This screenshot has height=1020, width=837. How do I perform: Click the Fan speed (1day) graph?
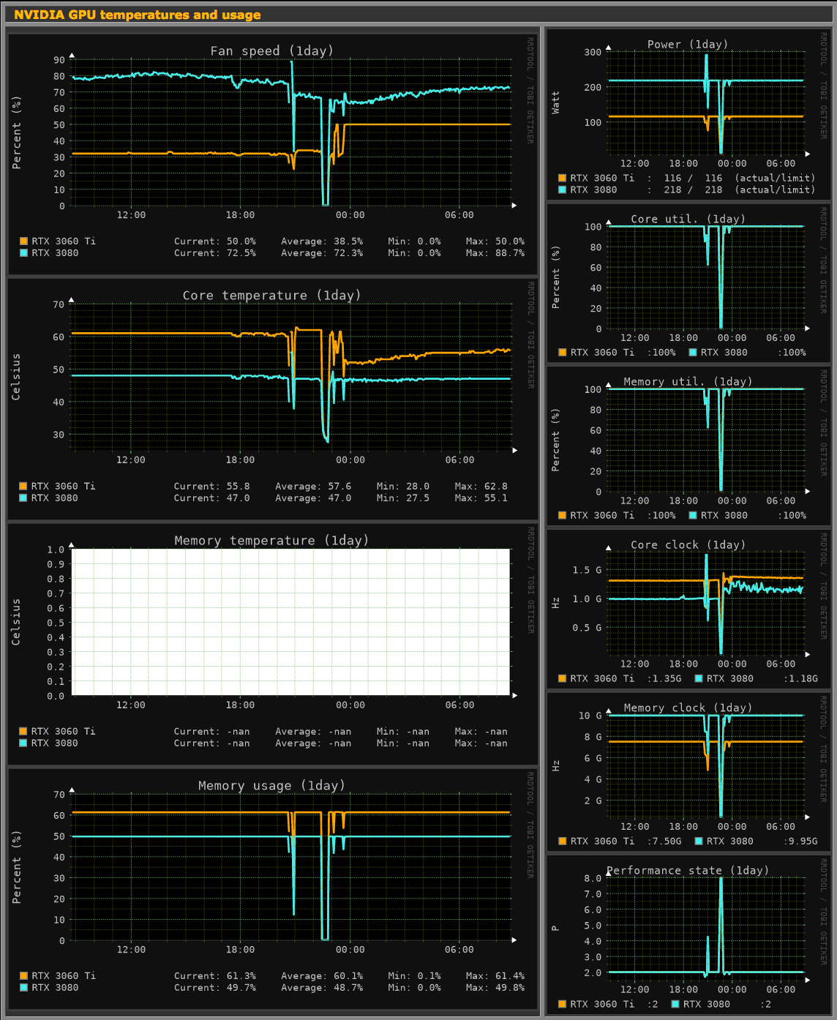click(x=273, y=154)
